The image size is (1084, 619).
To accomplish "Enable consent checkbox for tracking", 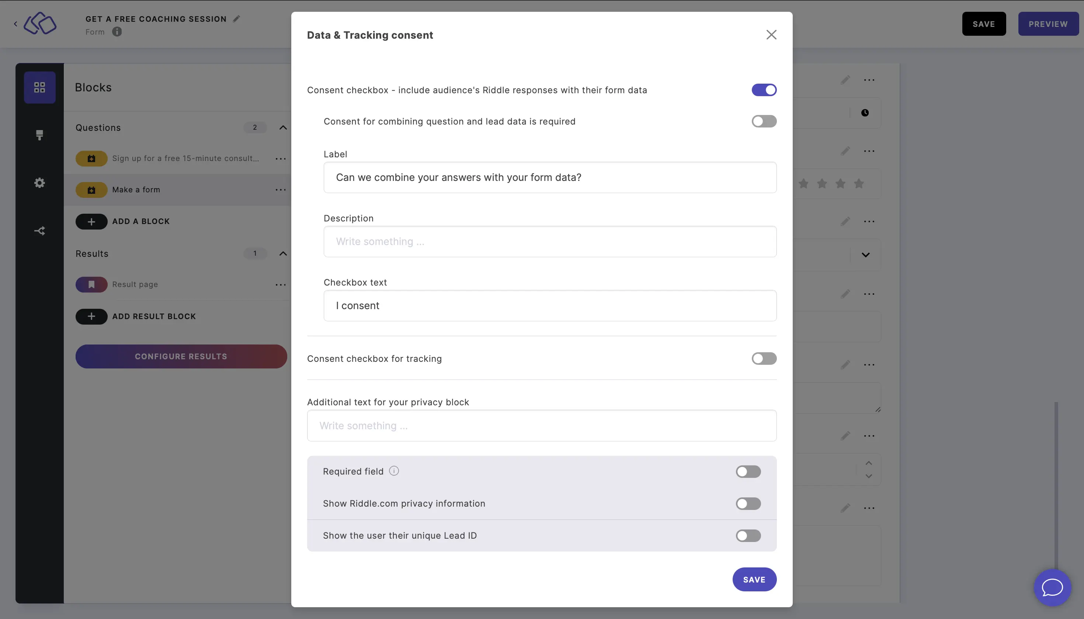I will click(x=763, y=359).
